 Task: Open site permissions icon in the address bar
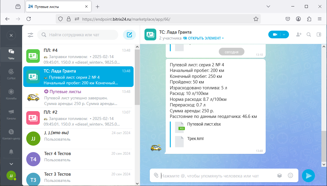77,19
